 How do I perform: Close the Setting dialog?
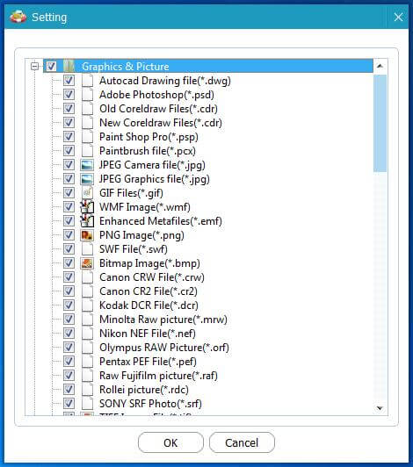[398, 17]
